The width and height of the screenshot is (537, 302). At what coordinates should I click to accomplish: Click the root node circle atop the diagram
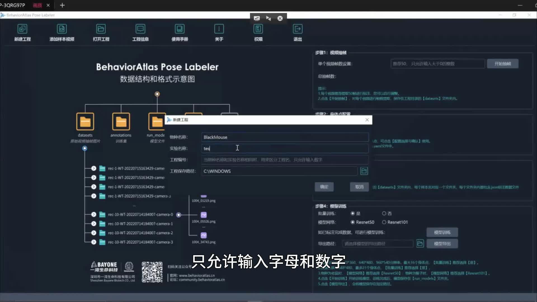[x=157, y=94]
